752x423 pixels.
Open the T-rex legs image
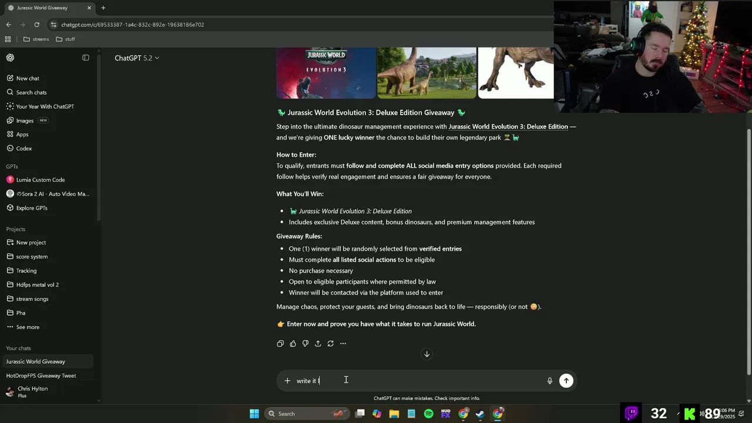click(516, 73)
